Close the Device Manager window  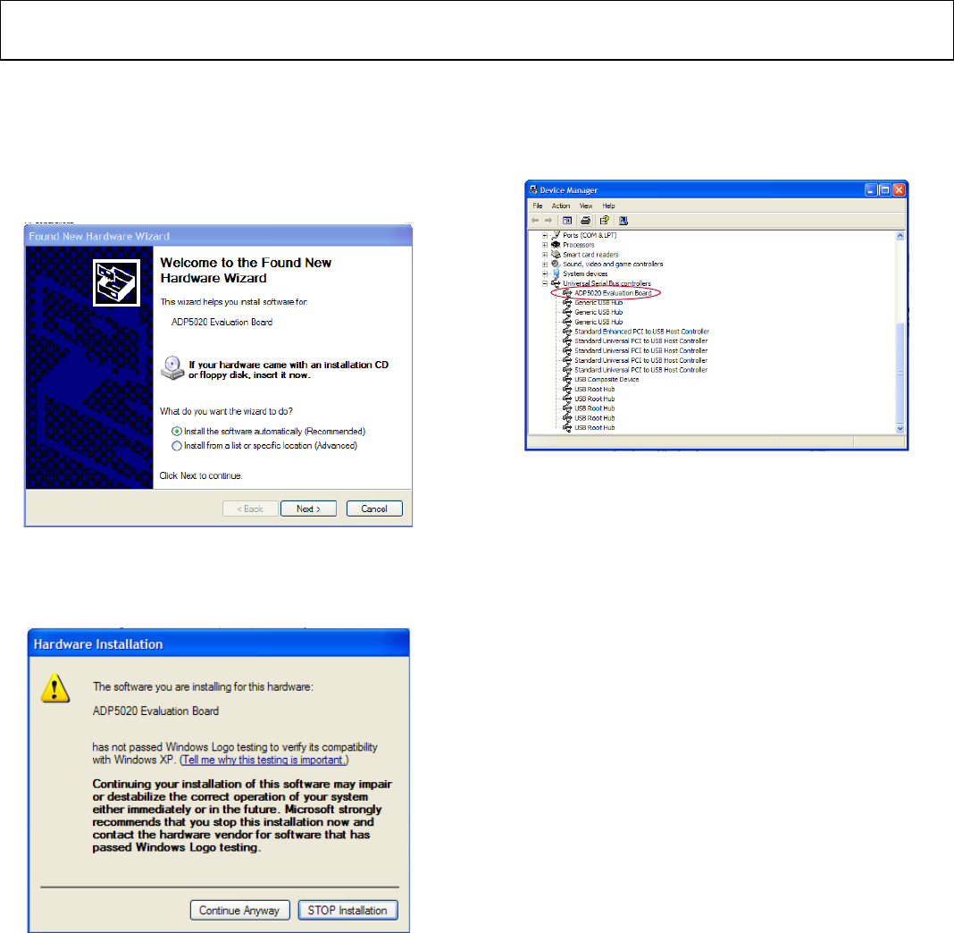click(x=899, y=189)
